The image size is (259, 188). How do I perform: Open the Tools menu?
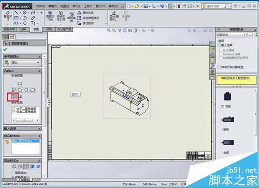point(88,6)
